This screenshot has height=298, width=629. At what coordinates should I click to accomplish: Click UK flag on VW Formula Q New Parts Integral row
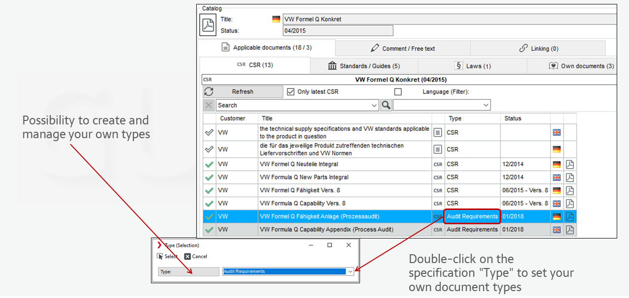pyautogui.click(x=557, y=178)
